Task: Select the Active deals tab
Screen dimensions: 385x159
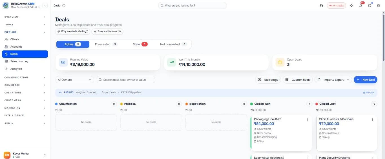Action: pyautogui.click(x=73, y=44)
